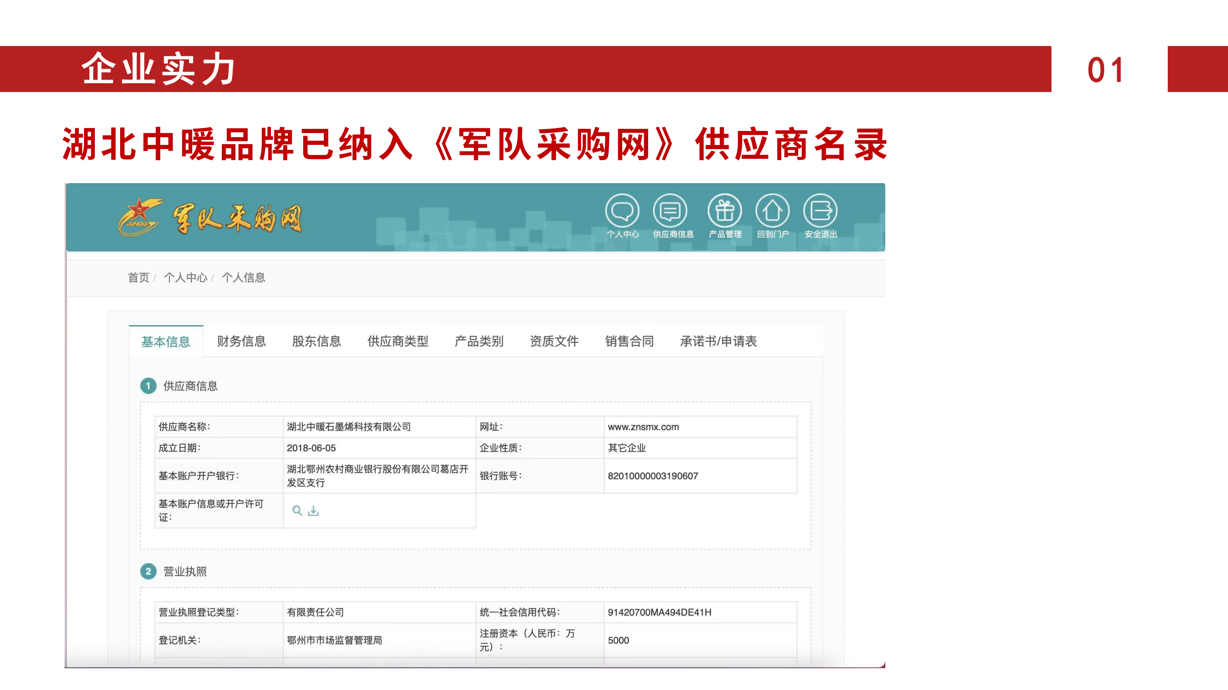Click the enterprise type value 其它企业
The width and height of the screenshot is (1228, 690).
coord(627,448)
